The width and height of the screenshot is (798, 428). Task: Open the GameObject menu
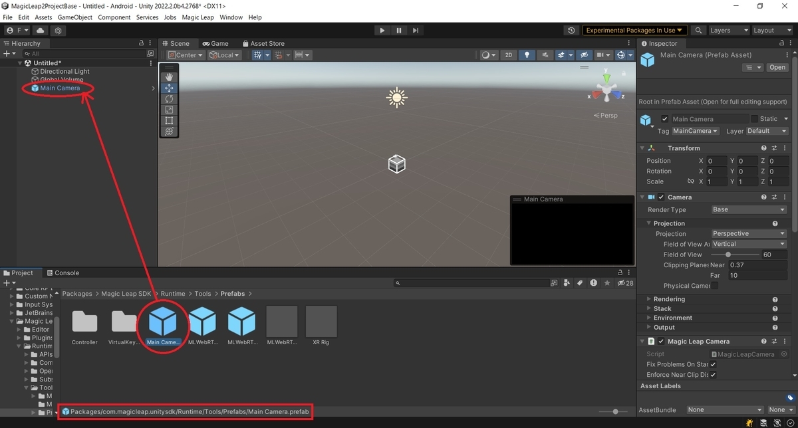pos(74,17)
